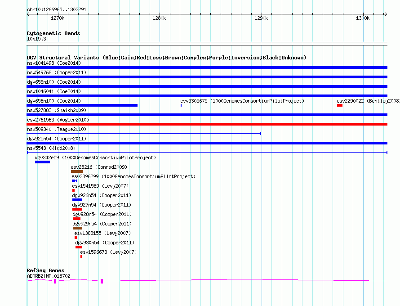
Task: Click dgv926n54 (Cooper2011) label
Action: (x=102, y=195)
